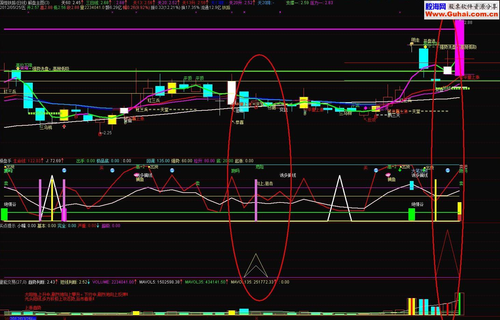500x320 pixels.
Task: Select the turnover amount 额6.29亿
Action: click(113, 8)
